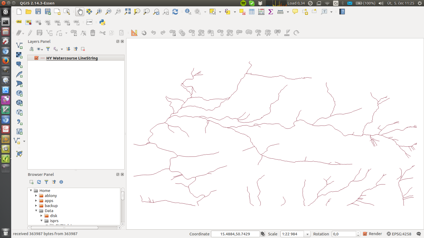The height and width of the screenshot is (238, 424).
Task: Open the log messages panel icon
Action: [x=419, y=234]
